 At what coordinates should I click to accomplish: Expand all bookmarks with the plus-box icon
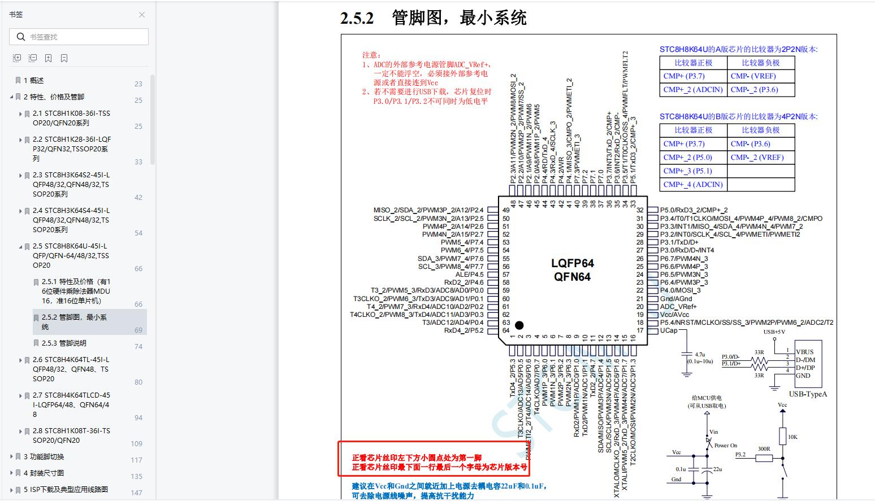(17, 58)
